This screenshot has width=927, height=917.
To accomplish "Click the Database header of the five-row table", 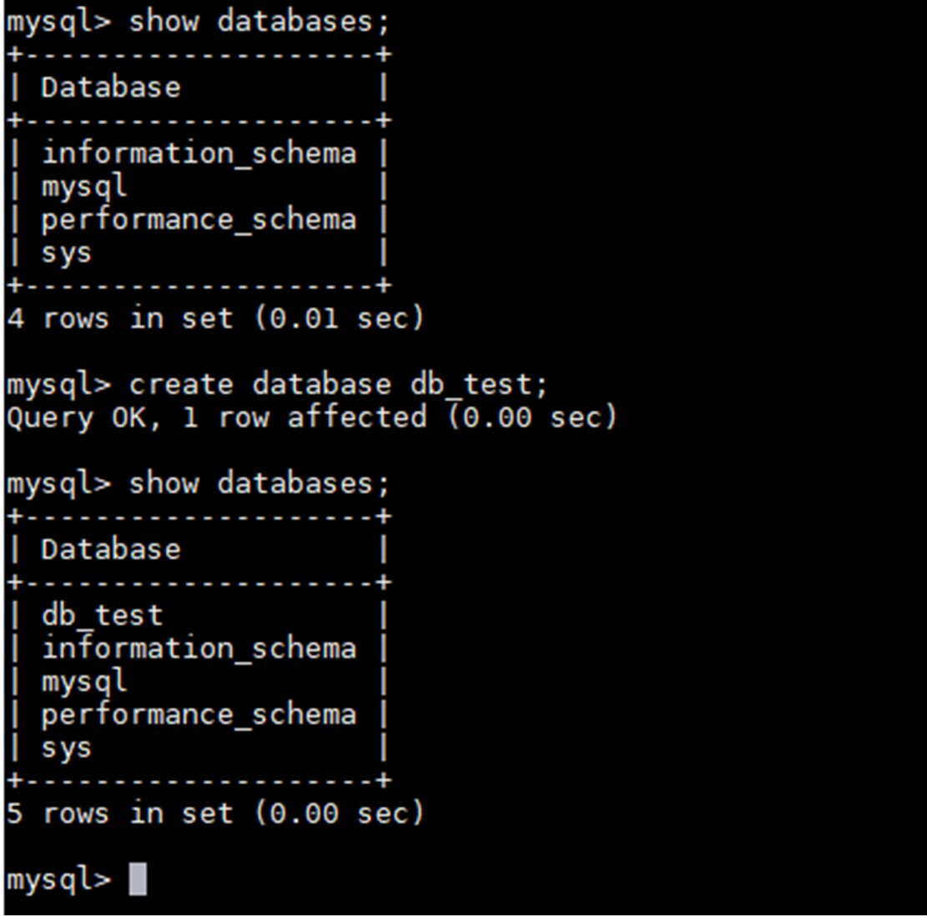I will click(111, 549).
